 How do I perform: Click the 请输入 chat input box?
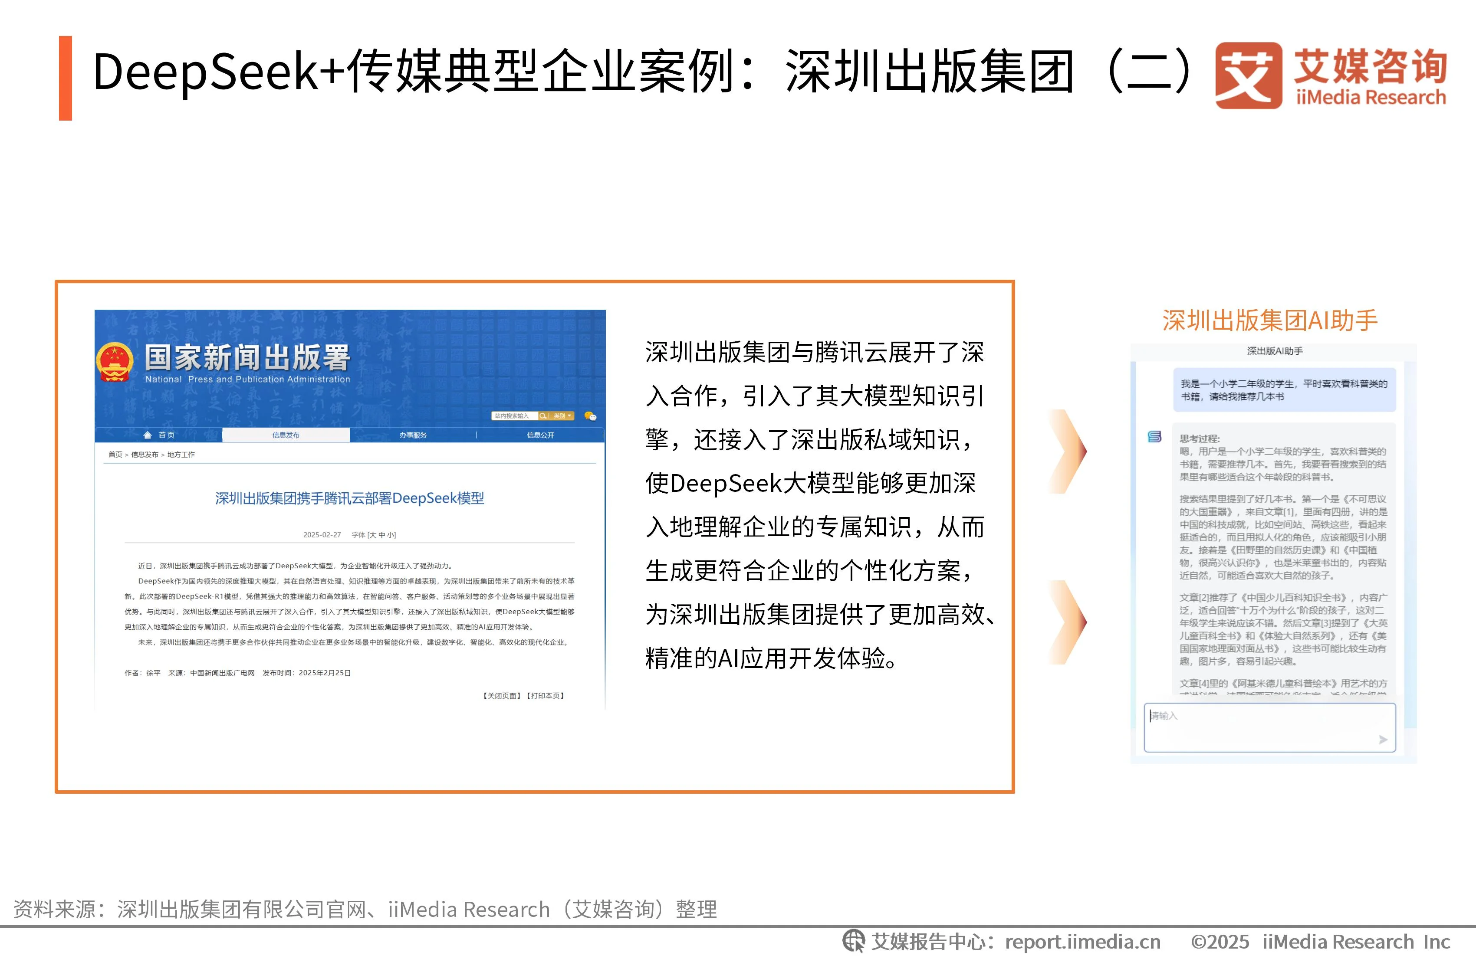point(1269,727)
